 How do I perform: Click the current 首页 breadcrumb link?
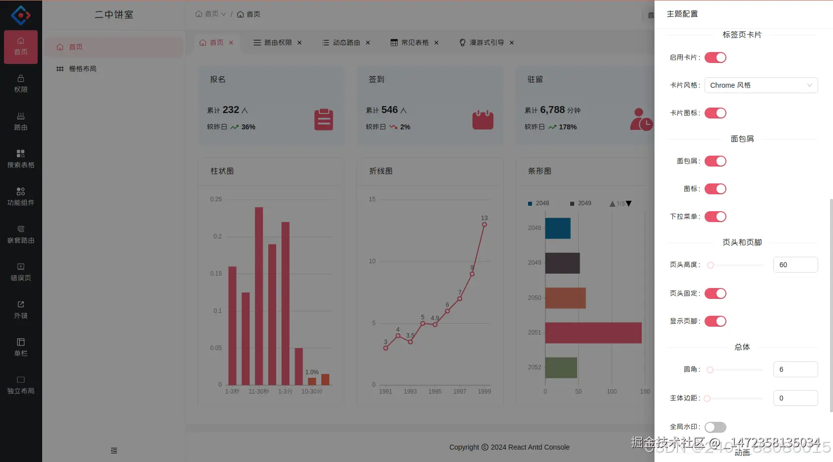pyautogui.click(x=248, y=14)
